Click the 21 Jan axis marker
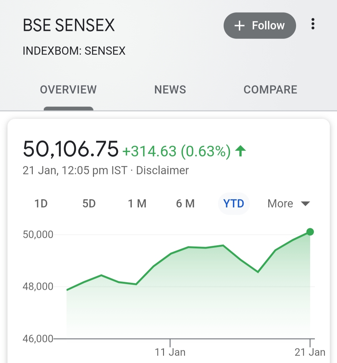This screenshot has height=363, width=337. [310, 352]
